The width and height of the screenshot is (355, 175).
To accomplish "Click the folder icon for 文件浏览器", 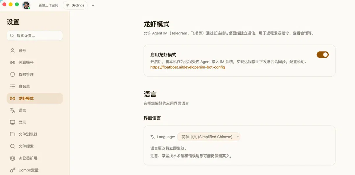I will point(12,134).
